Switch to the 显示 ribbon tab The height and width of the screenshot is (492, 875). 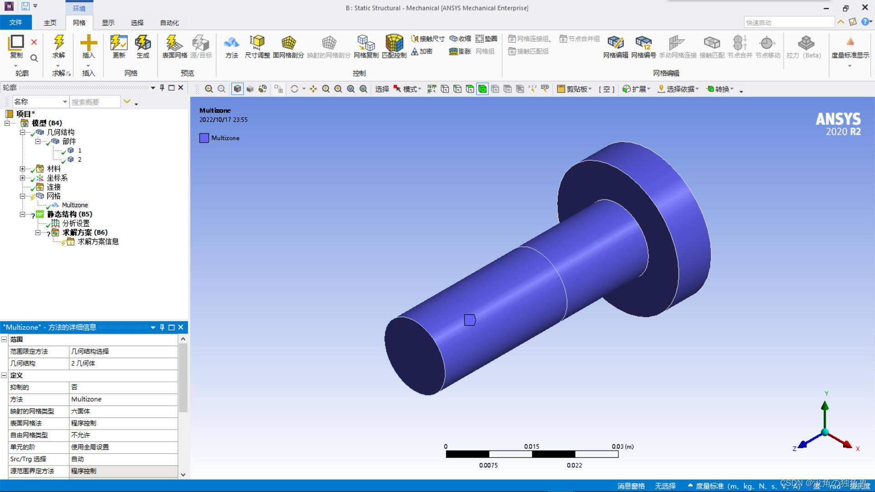108,22
